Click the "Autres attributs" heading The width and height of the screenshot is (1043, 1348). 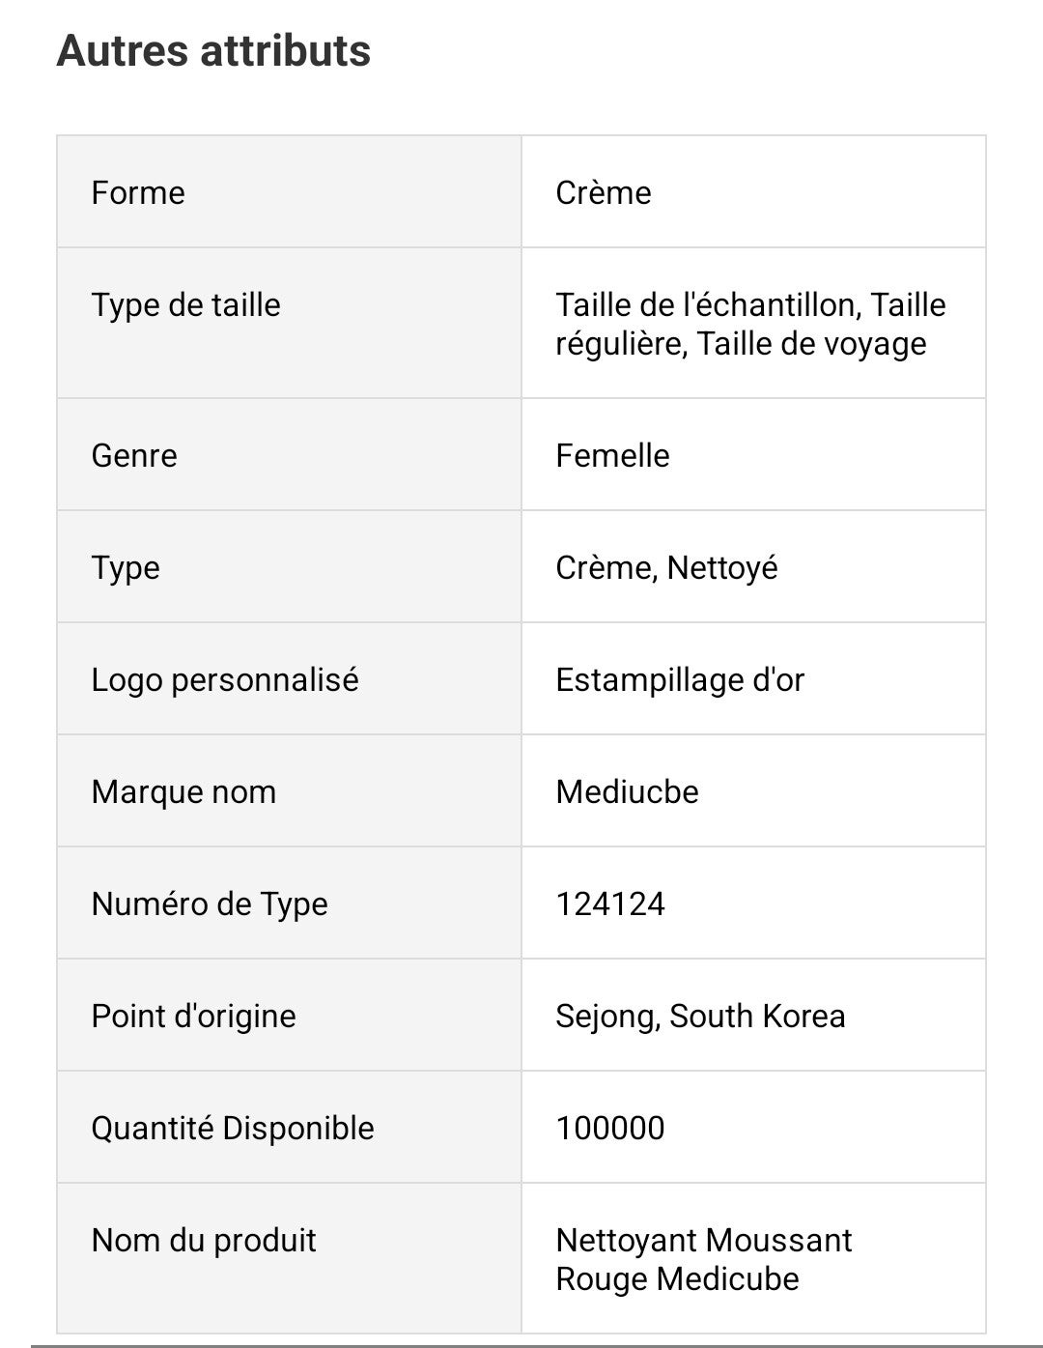point(213,51)
